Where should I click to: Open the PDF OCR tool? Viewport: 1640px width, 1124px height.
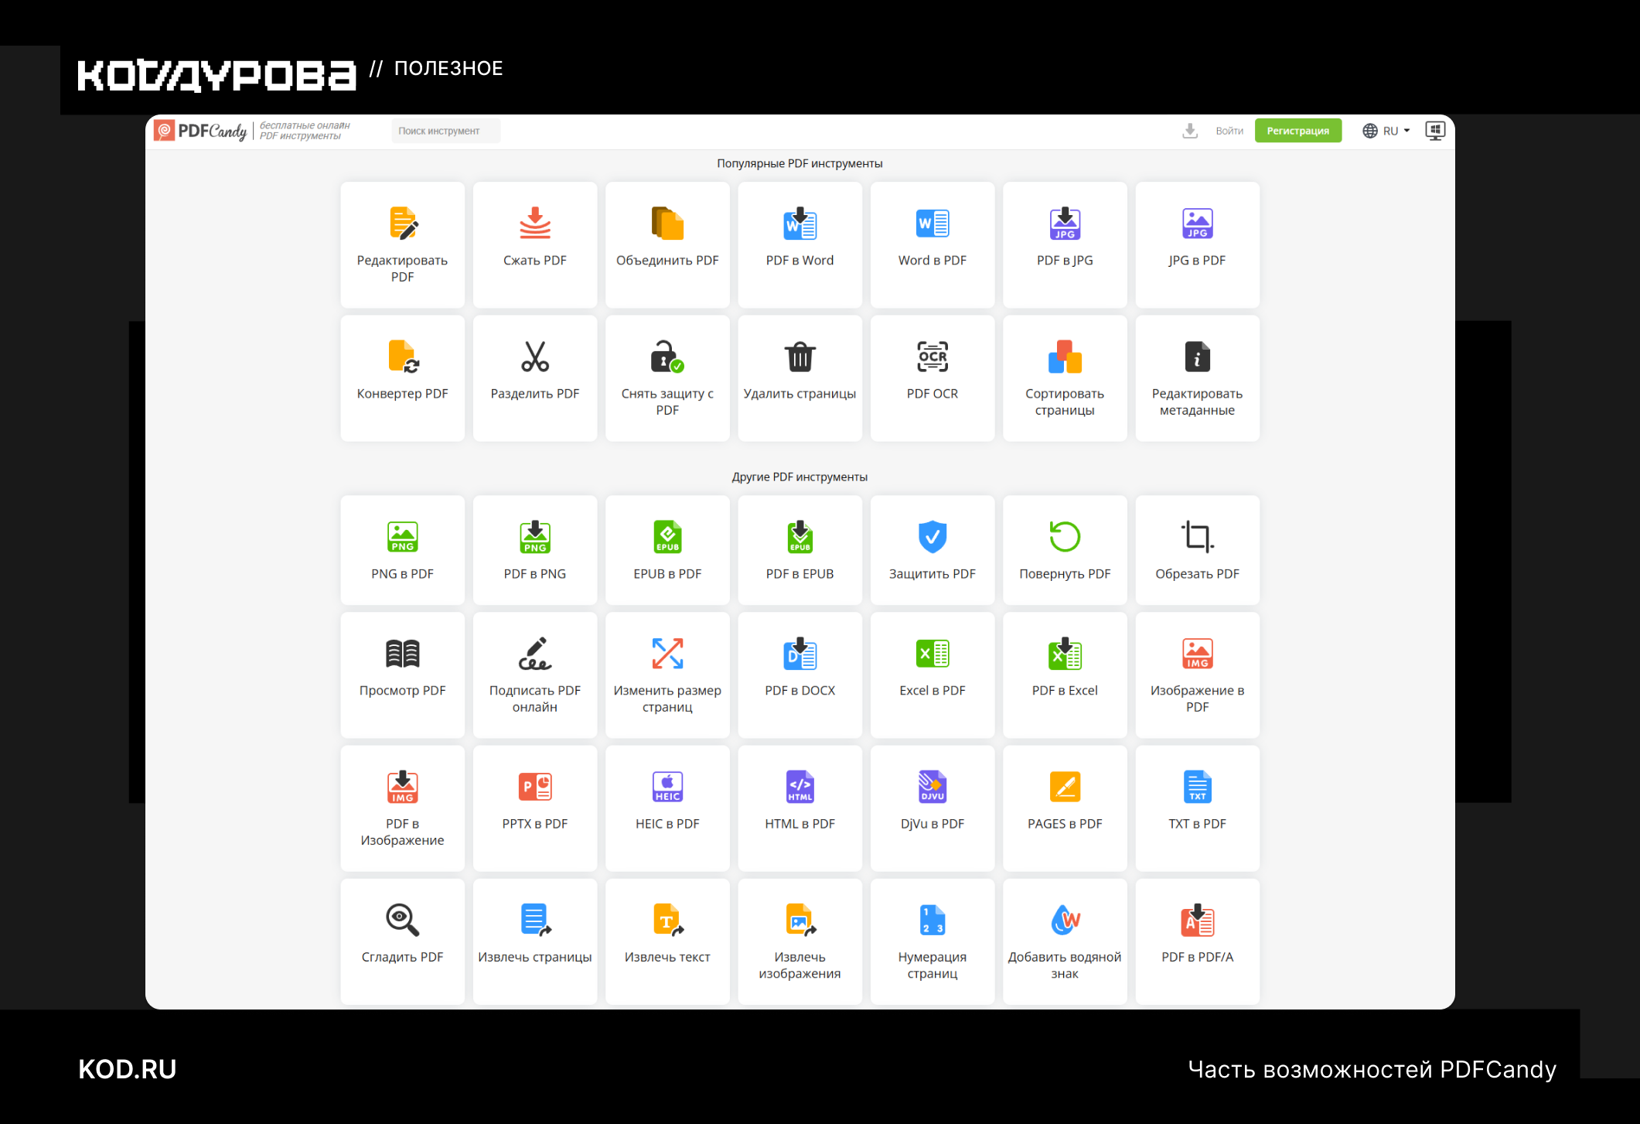pyautogui.click(x=933, y=378)
